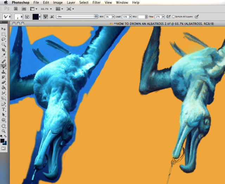Open the Help menu

(136, 2)
